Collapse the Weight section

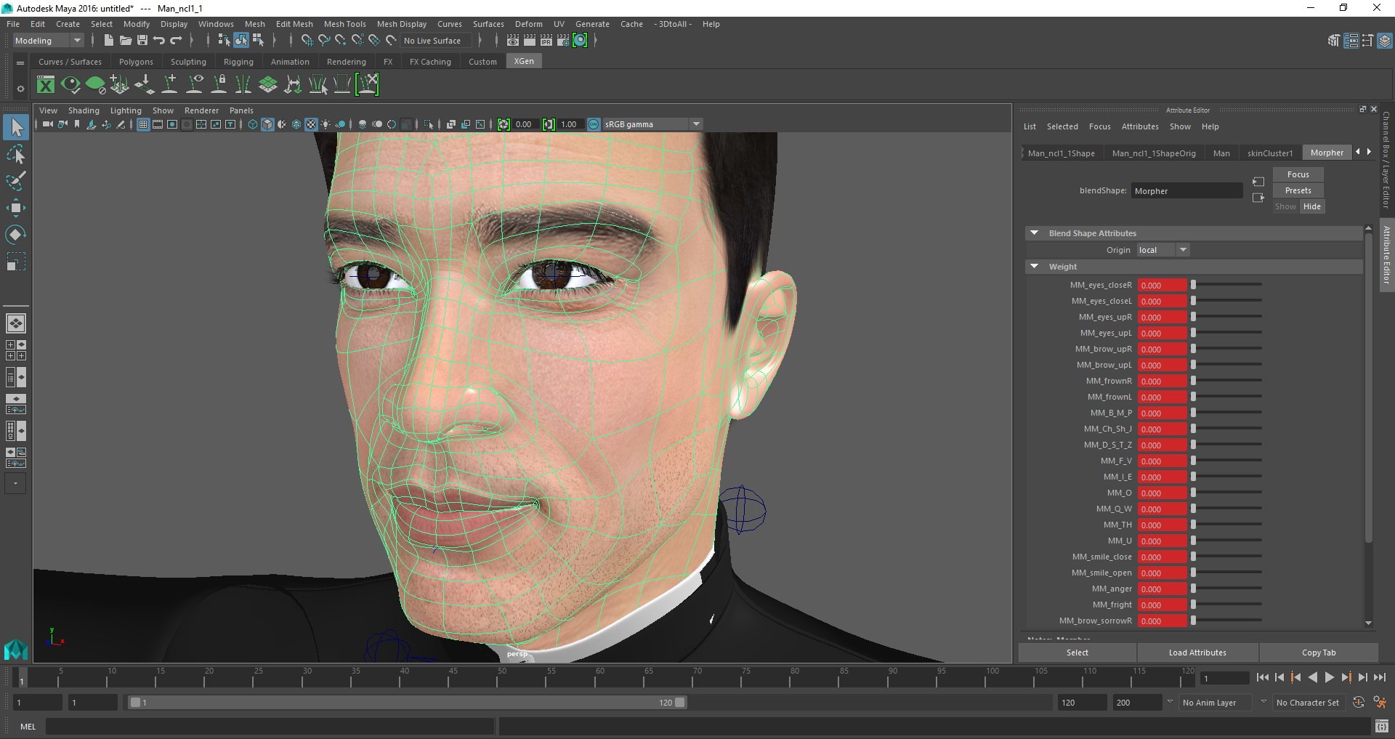click(1034, 267)
